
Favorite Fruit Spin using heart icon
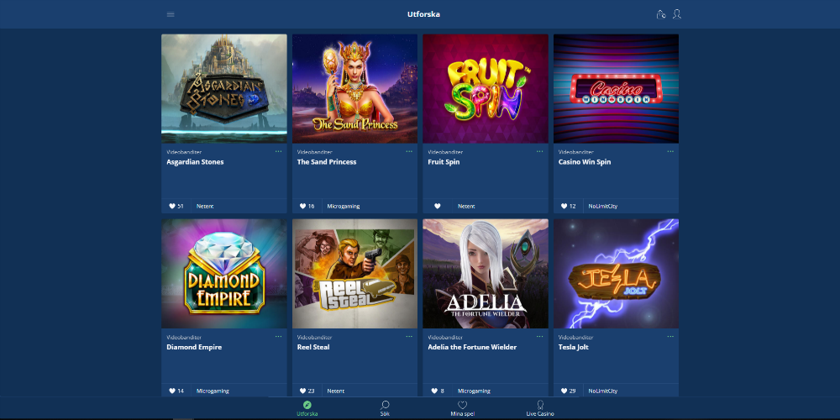click(x=437, y=207)
